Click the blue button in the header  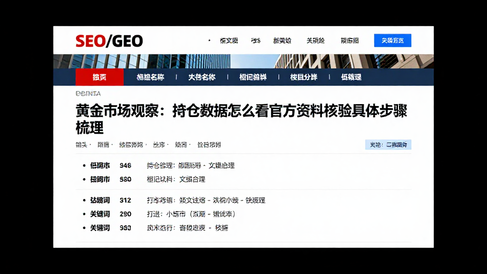tap(392, 40)
